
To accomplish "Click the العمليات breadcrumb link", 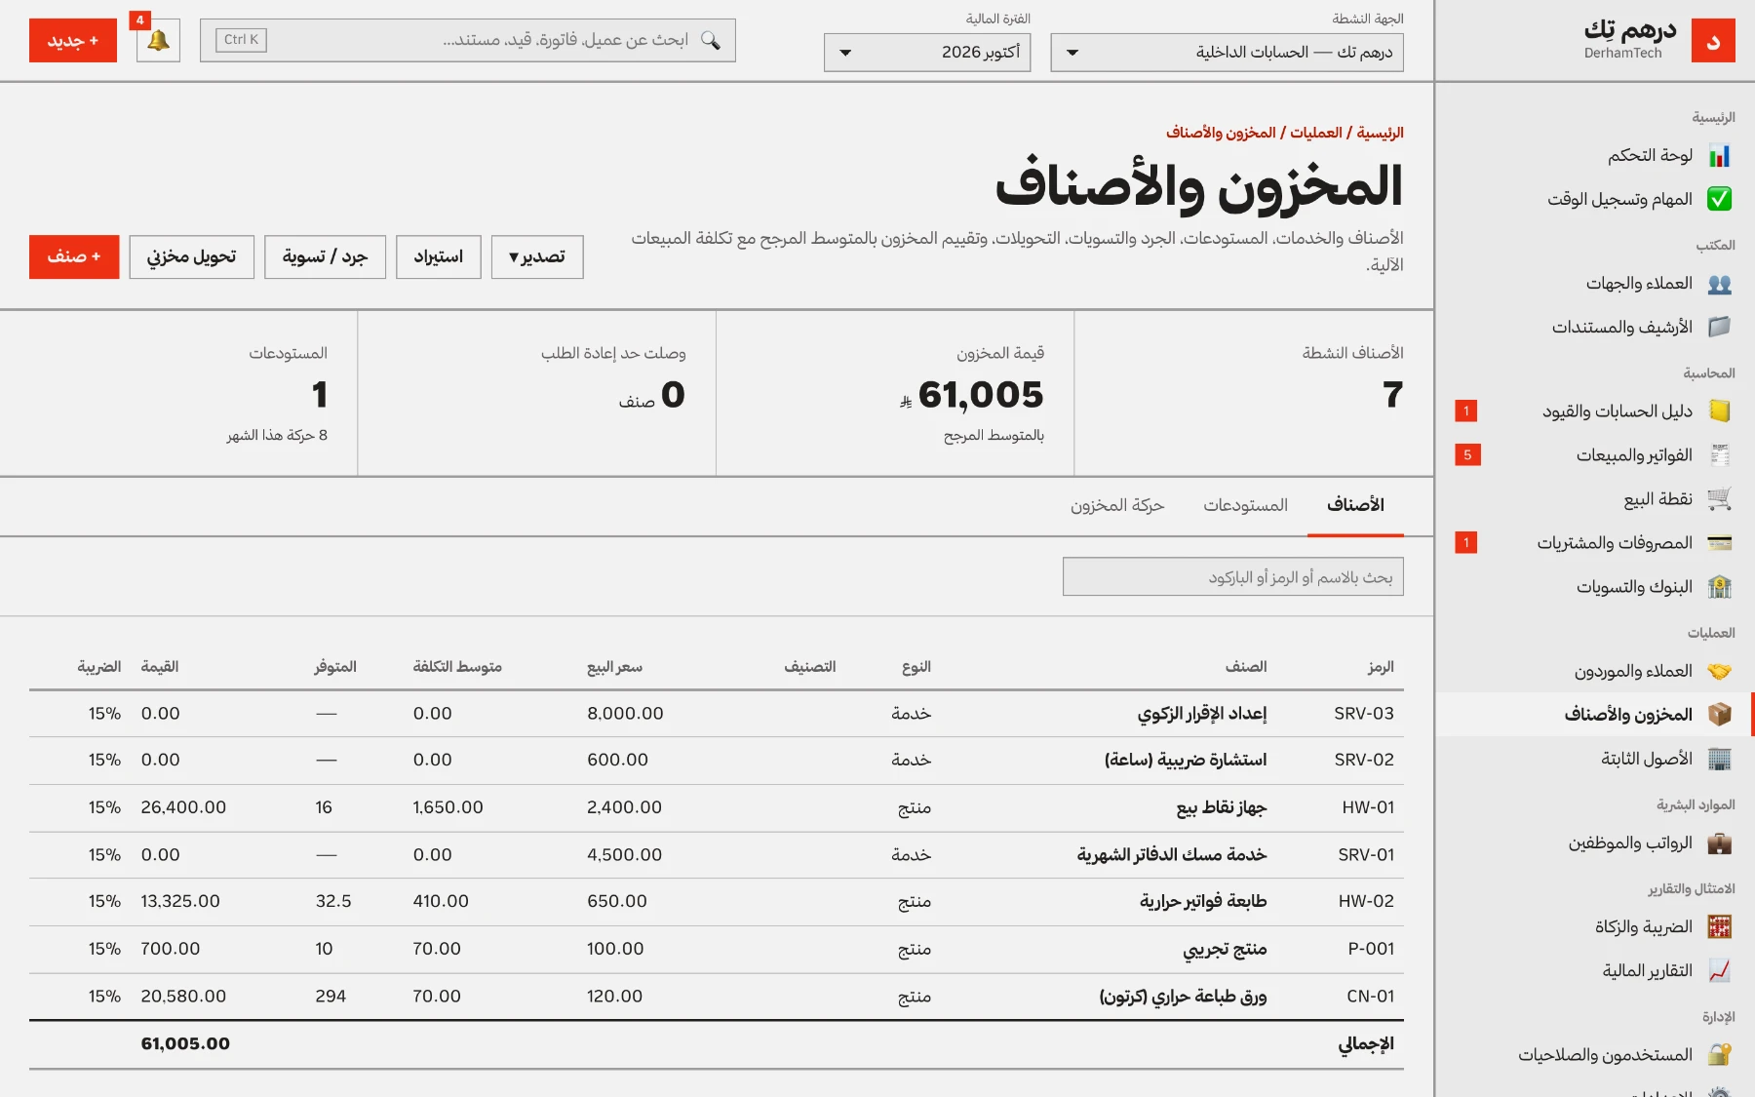I will pos(1316,133).
